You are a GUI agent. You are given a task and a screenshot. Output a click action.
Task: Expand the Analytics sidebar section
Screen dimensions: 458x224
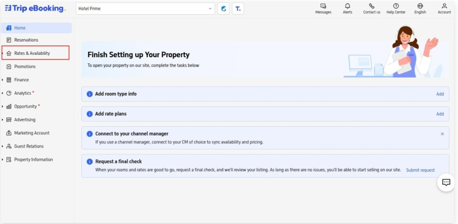pos(22,93)
